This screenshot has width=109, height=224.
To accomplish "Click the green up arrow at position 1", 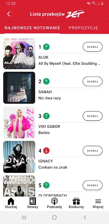I will click(46, 47).
